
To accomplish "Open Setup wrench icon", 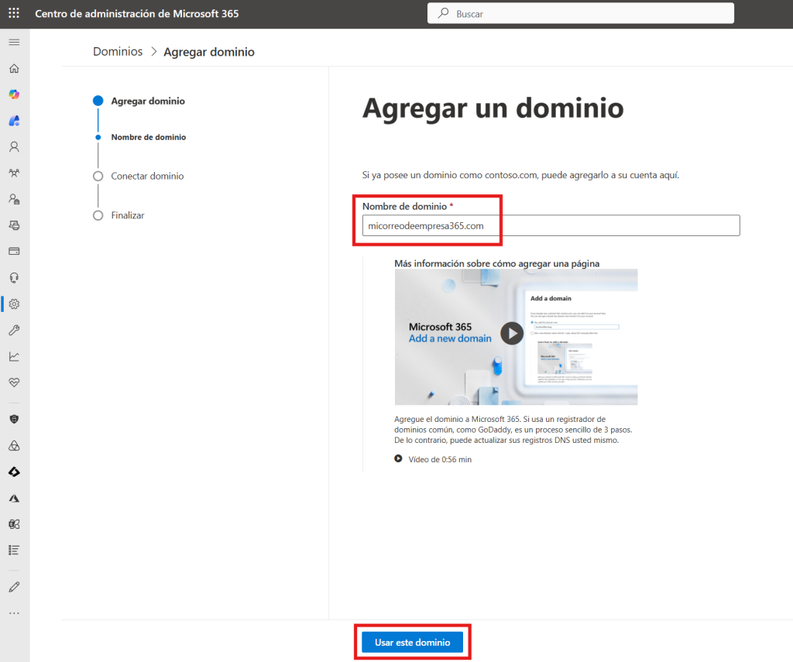I will [x=14, y=331].
